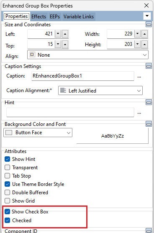Viewport: 154px width, 233px height.
Task: Open the EEPs tab
Action: point(55,17)
